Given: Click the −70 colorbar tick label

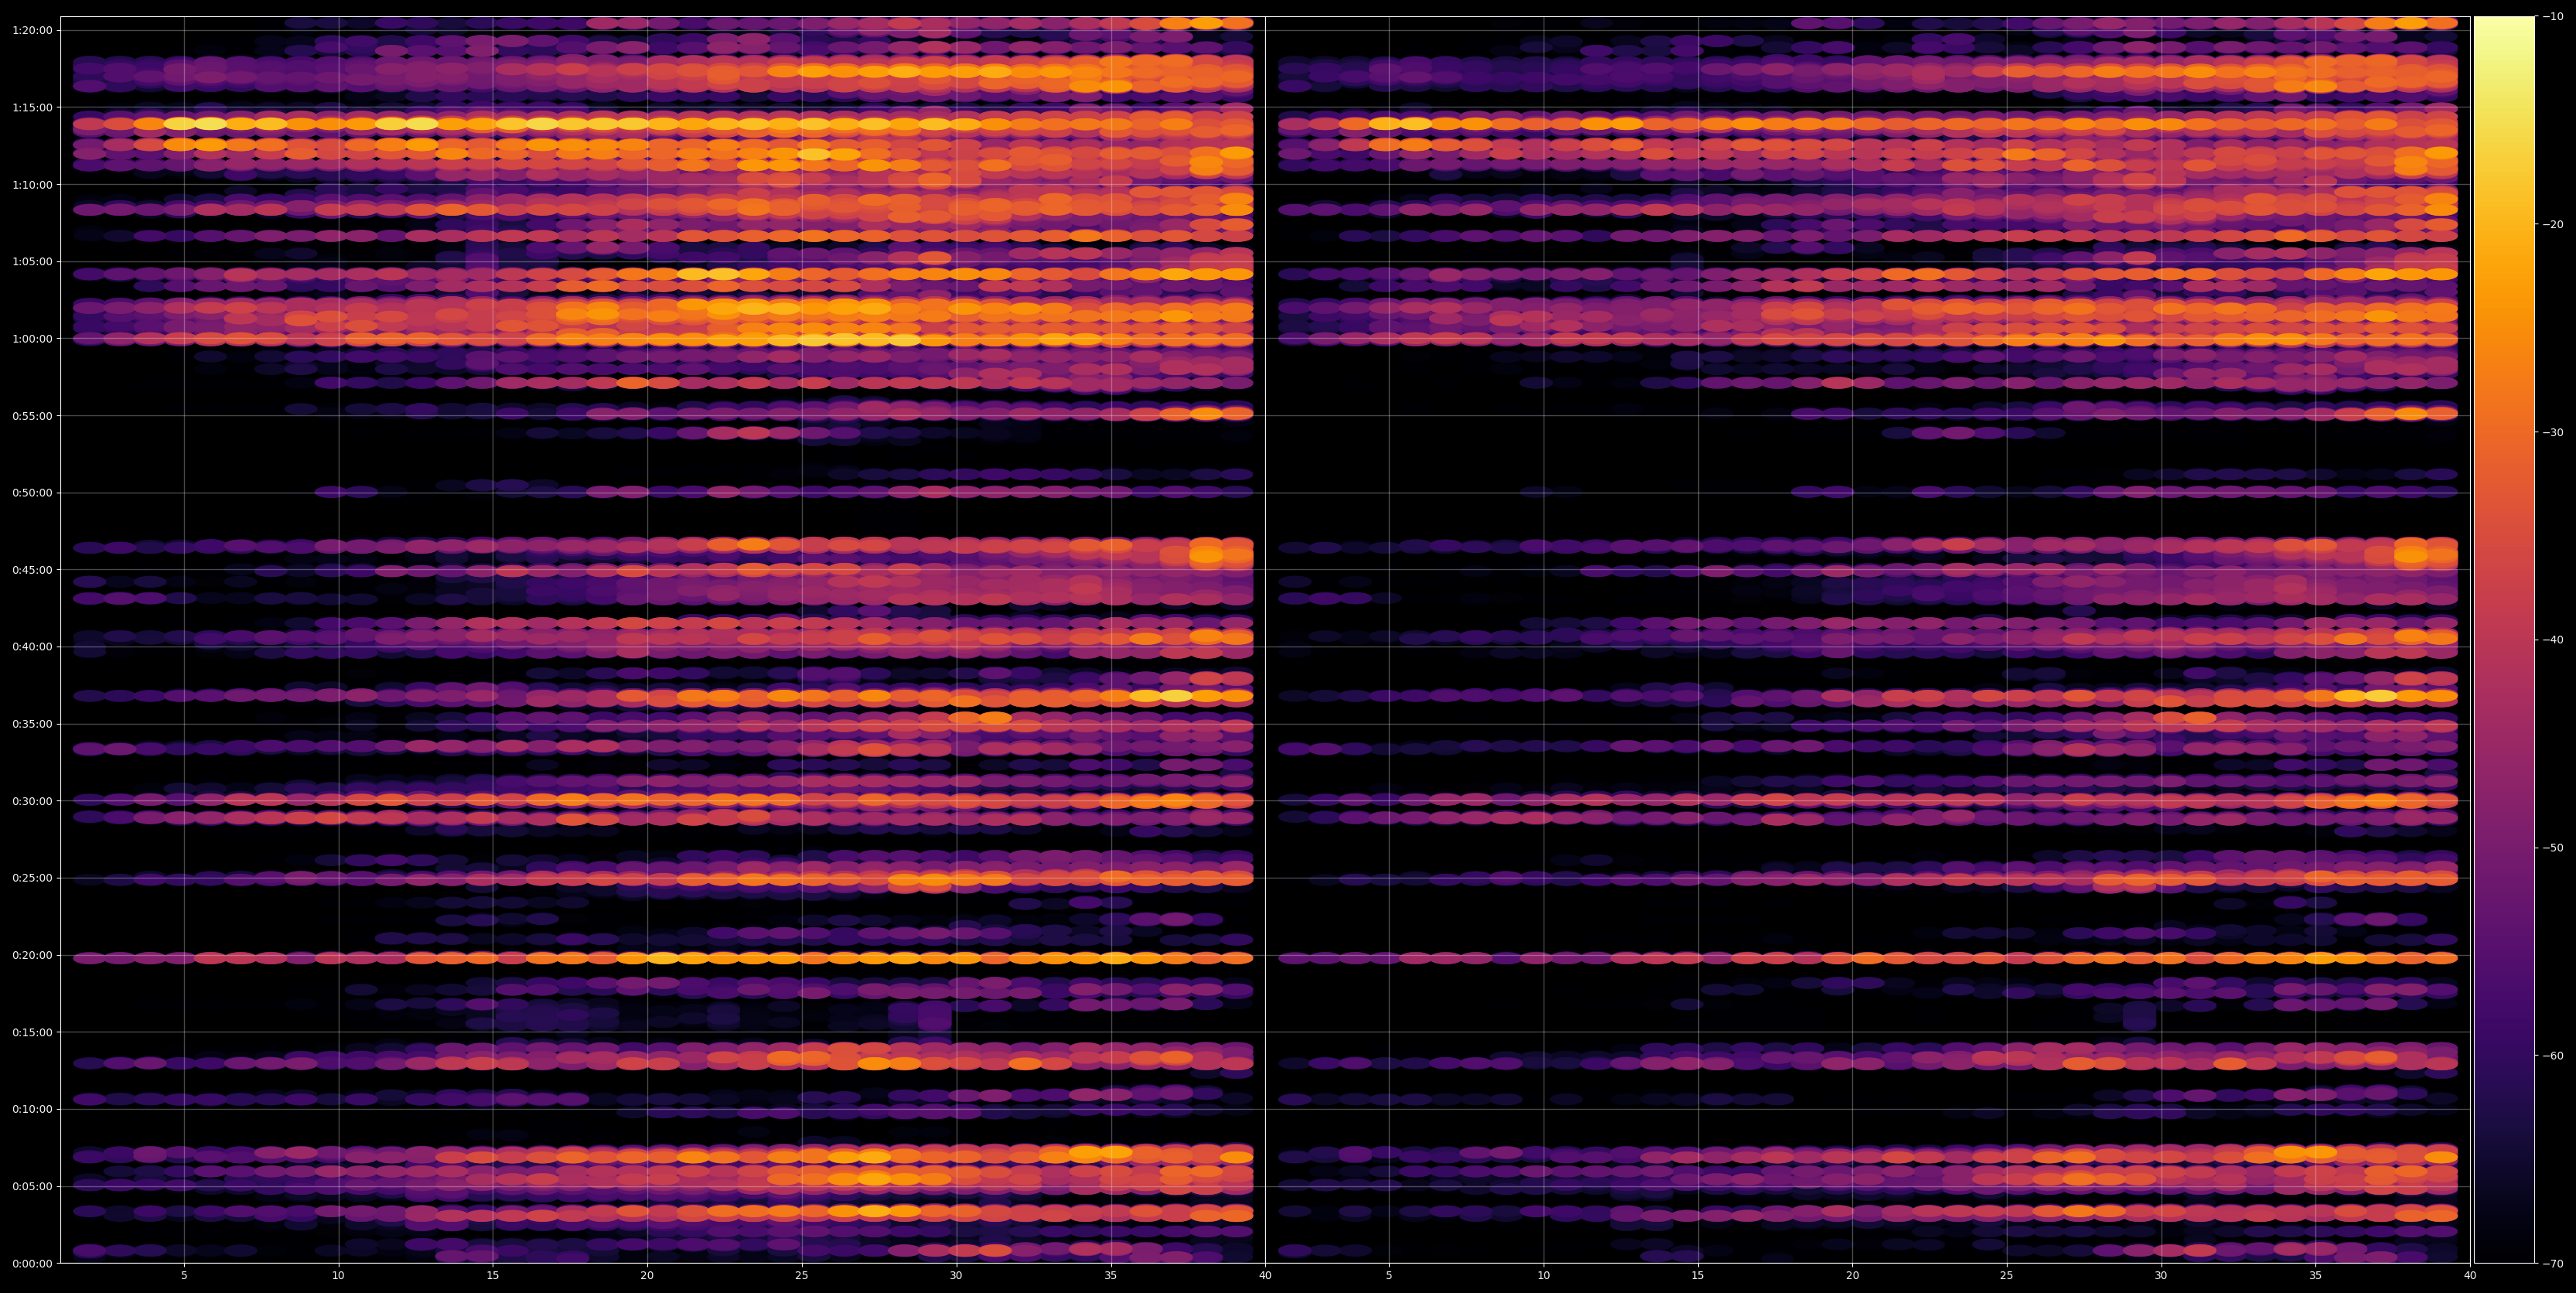Looking at the screenshot, I should (2553, 1263).
